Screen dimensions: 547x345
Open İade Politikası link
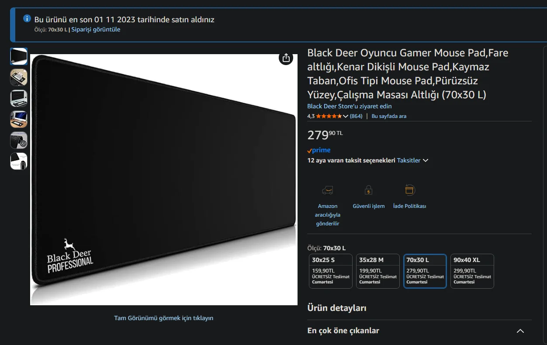click(x=409, y=206)
